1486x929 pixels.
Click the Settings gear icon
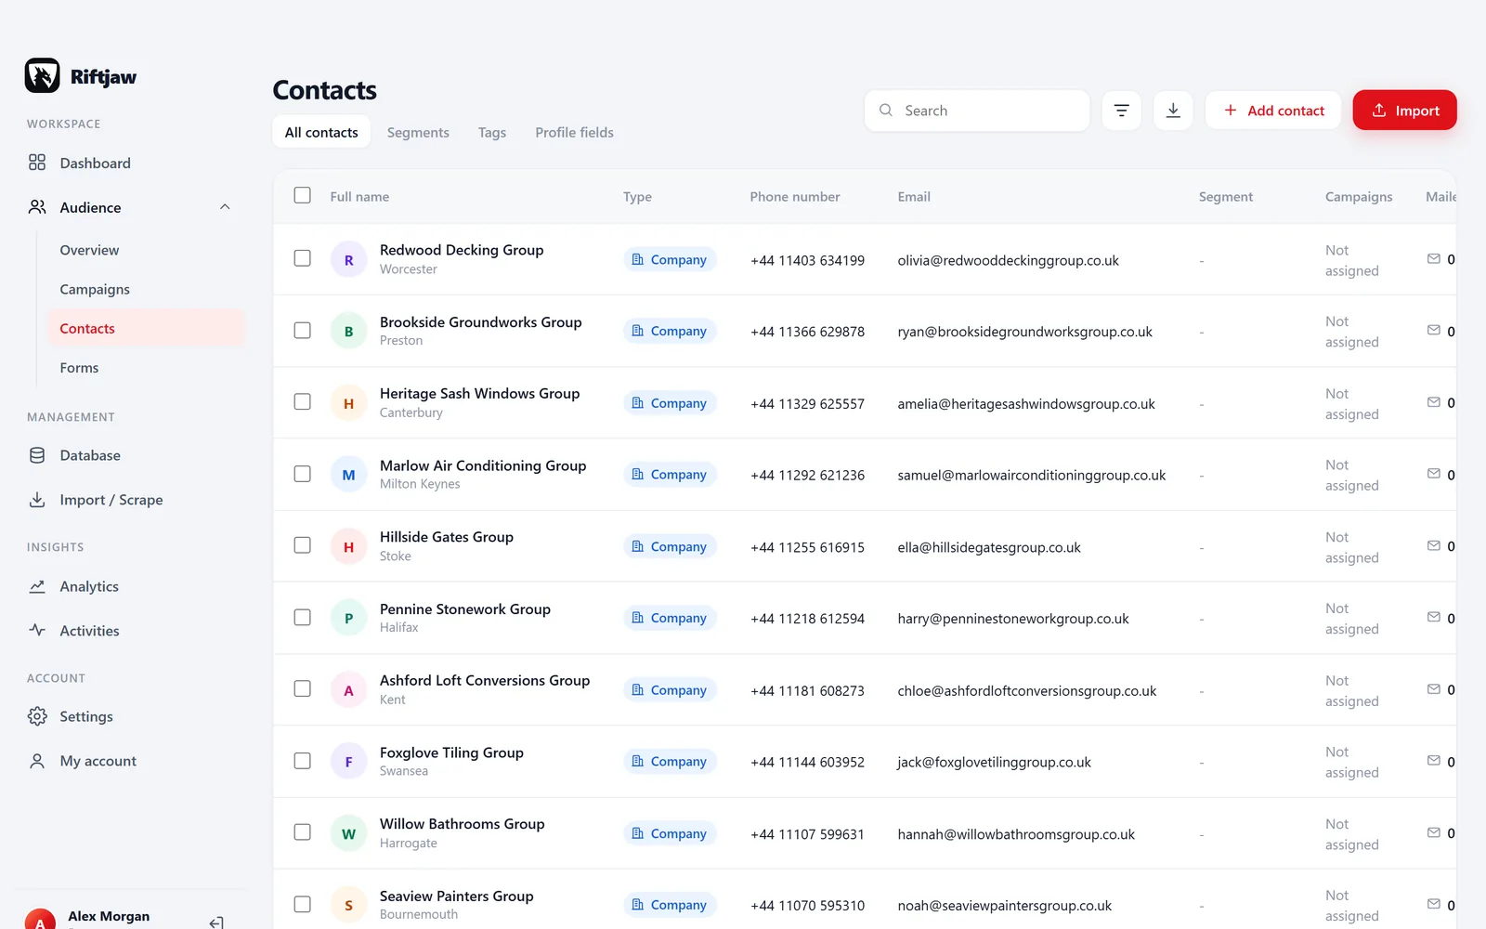point(37,716)
